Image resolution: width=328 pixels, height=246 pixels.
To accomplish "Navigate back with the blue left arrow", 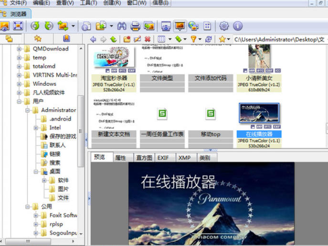I will click(x=93, y=39).
